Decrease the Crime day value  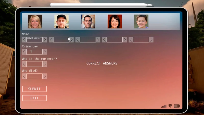coord(24,52)
